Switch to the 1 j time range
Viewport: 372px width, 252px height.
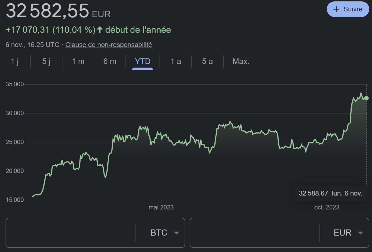coord(15,61)
